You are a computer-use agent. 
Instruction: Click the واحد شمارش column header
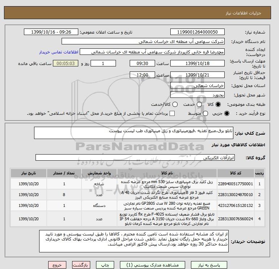99,173
